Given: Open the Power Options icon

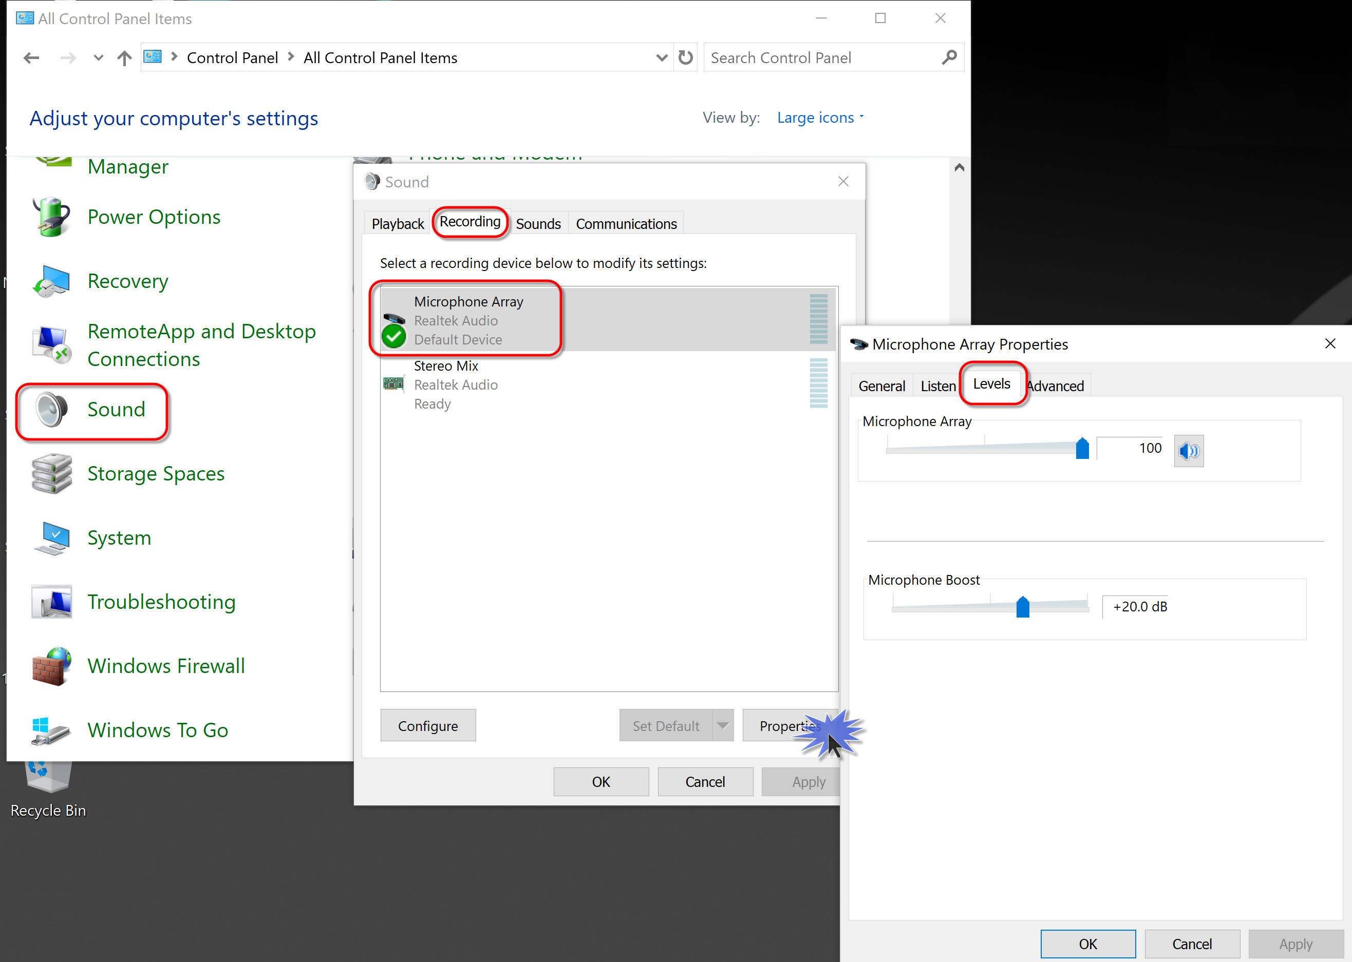Looking at the screenshot, I should click(x=51, y=217).
